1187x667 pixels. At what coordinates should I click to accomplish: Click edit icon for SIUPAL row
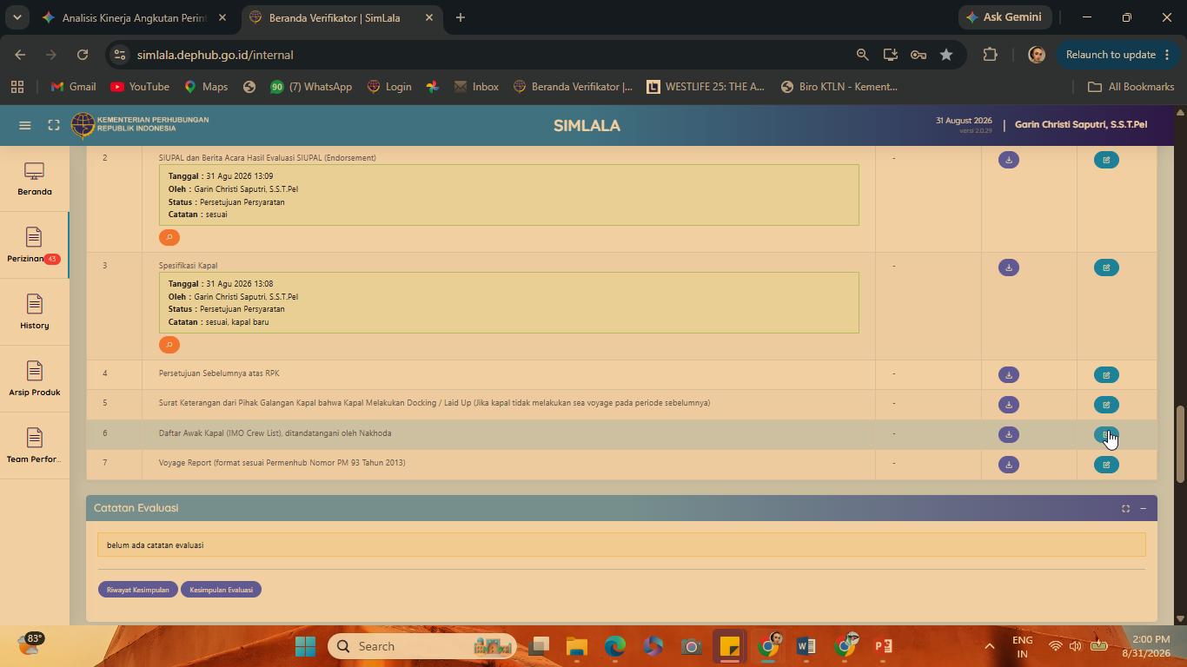[x=1106, y=160]
